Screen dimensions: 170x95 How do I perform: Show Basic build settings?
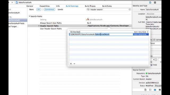[x=31, y=9]
